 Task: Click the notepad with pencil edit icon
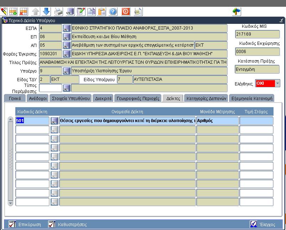click(x=81, y=12)
